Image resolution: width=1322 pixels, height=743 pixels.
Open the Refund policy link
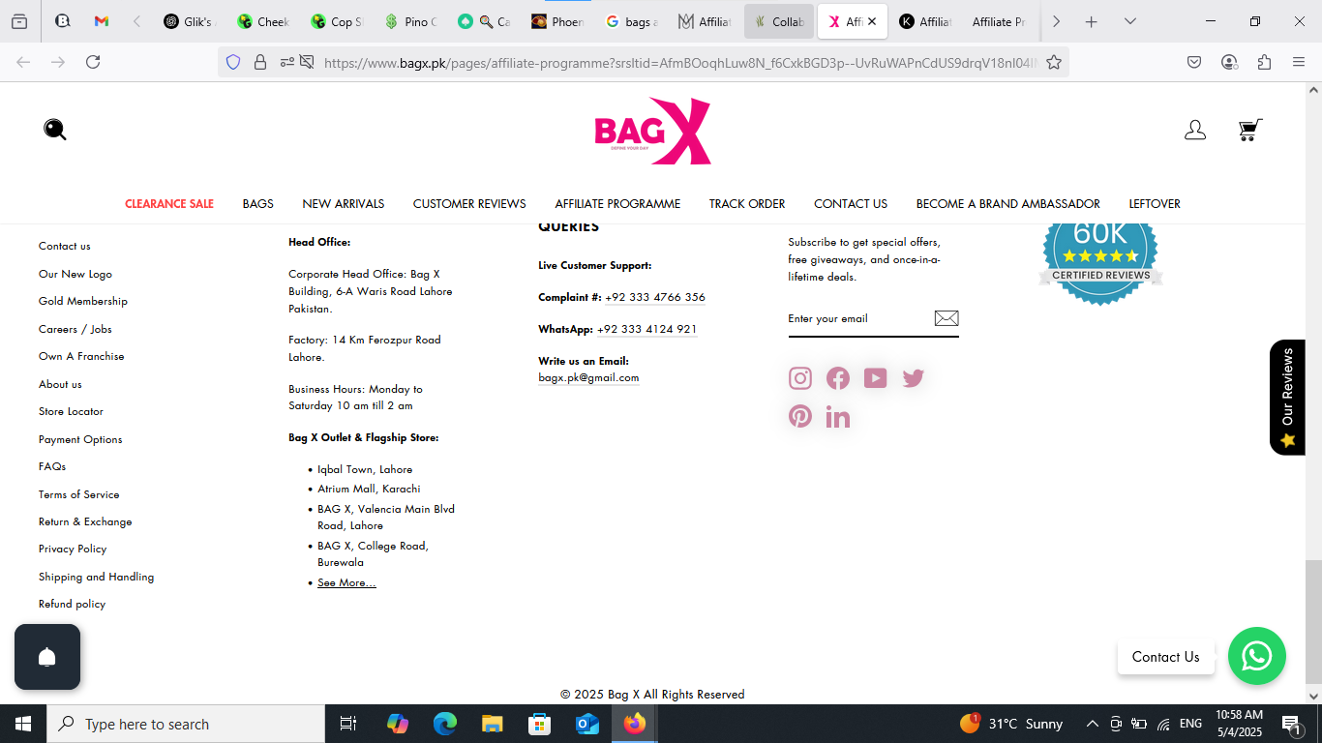point(72,604)
